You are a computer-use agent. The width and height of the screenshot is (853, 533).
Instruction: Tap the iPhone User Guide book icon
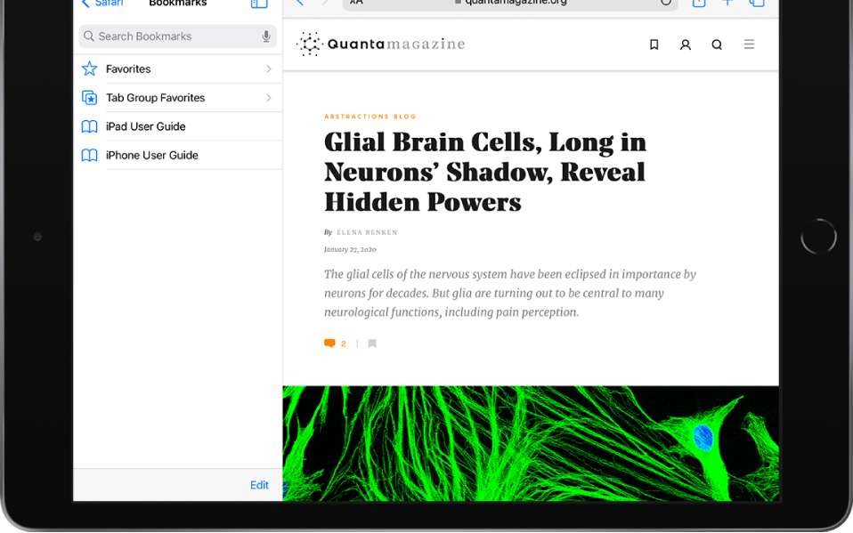tap(89, 156)
